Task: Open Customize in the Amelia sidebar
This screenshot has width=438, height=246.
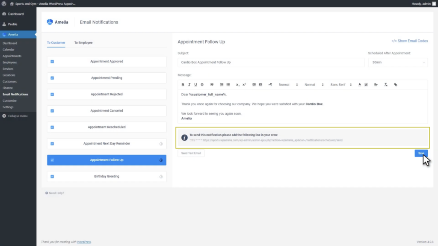Action: click(9, 101)
